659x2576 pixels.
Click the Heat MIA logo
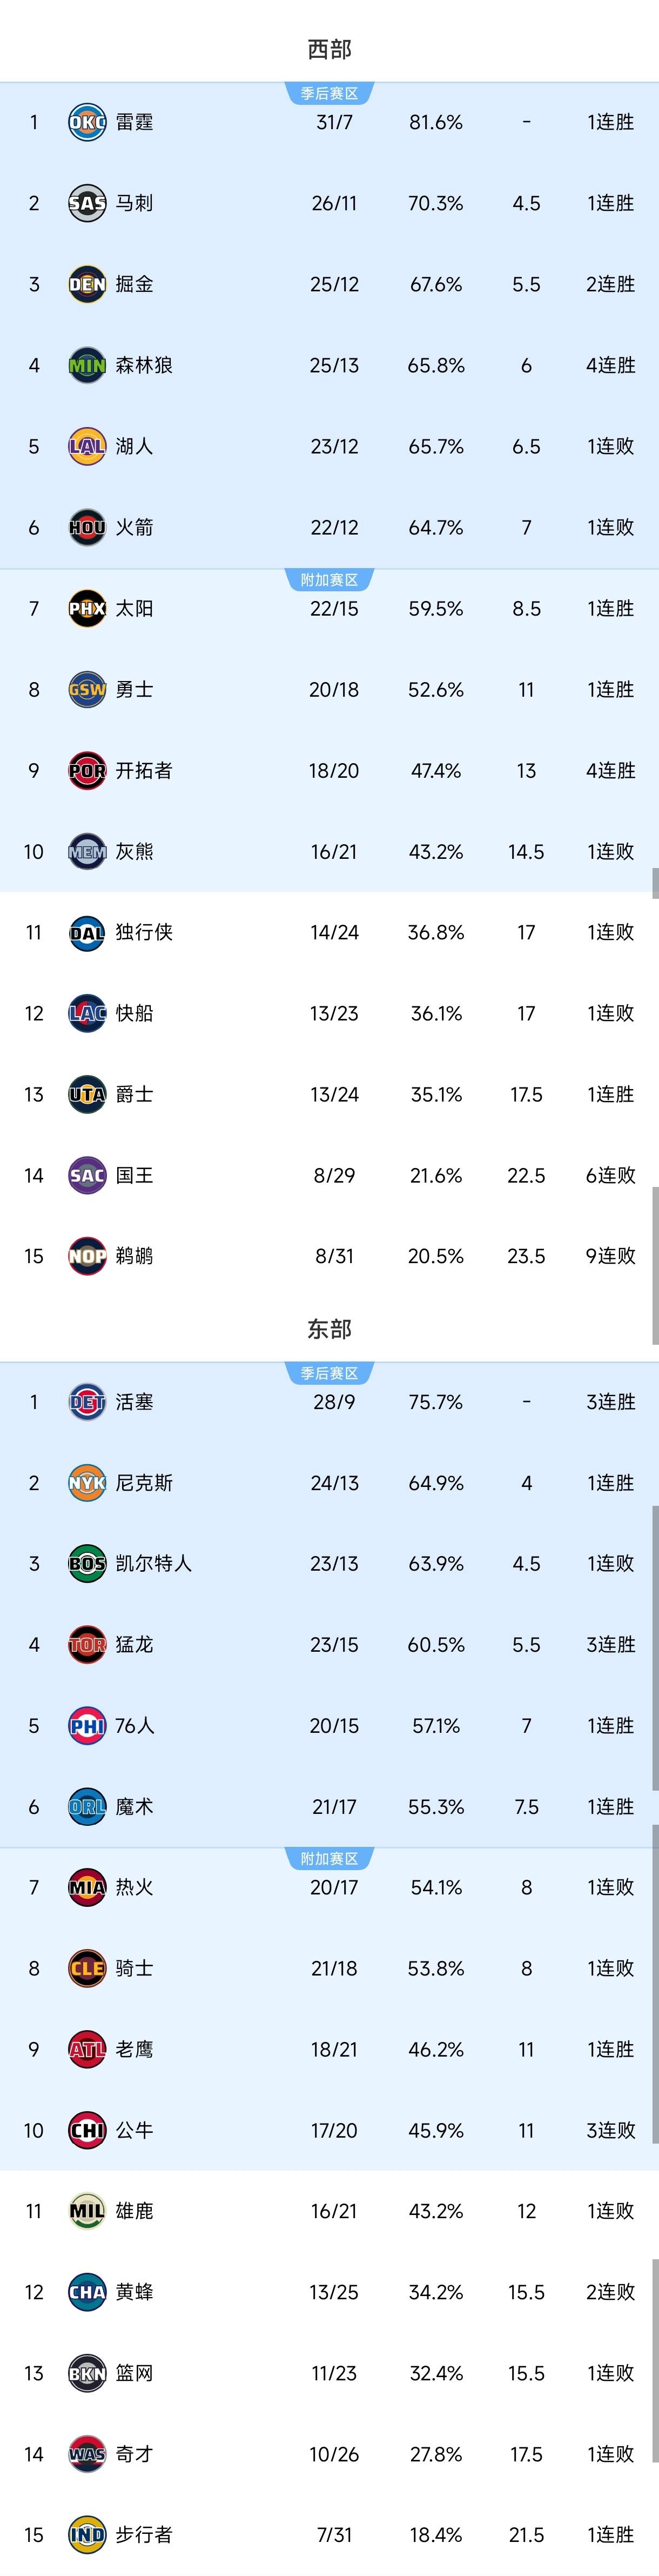(87, 1887)
